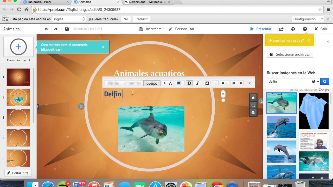Click No on translate prompt
This screenshot has height=187, width=333.
126,19
